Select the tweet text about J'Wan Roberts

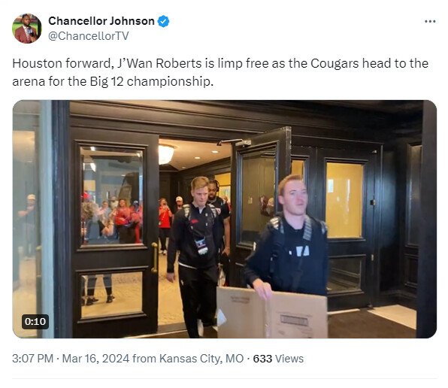tap(220, 72)
